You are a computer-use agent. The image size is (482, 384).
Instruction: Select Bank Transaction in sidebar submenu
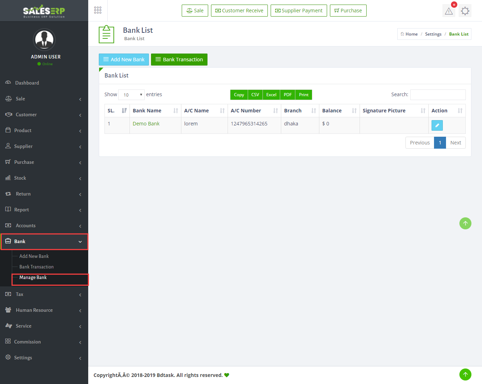[36, 267]
